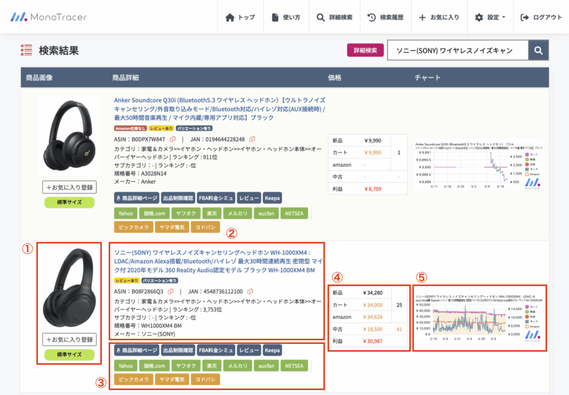Image resolution: width=569 pixels, height=395 pixels.
Task: Search 楽天 for Sony WH-1000XM4
Action: [x=212, y=366]
